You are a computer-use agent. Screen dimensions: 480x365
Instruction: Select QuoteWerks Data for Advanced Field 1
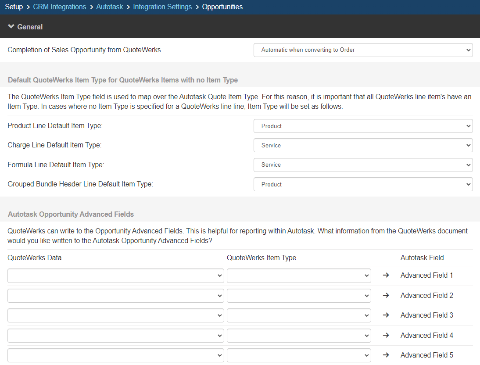pyautogui.click(x=115, y=276)
